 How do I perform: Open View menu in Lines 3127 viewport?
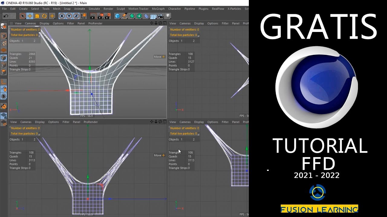[x=173, y=23]
